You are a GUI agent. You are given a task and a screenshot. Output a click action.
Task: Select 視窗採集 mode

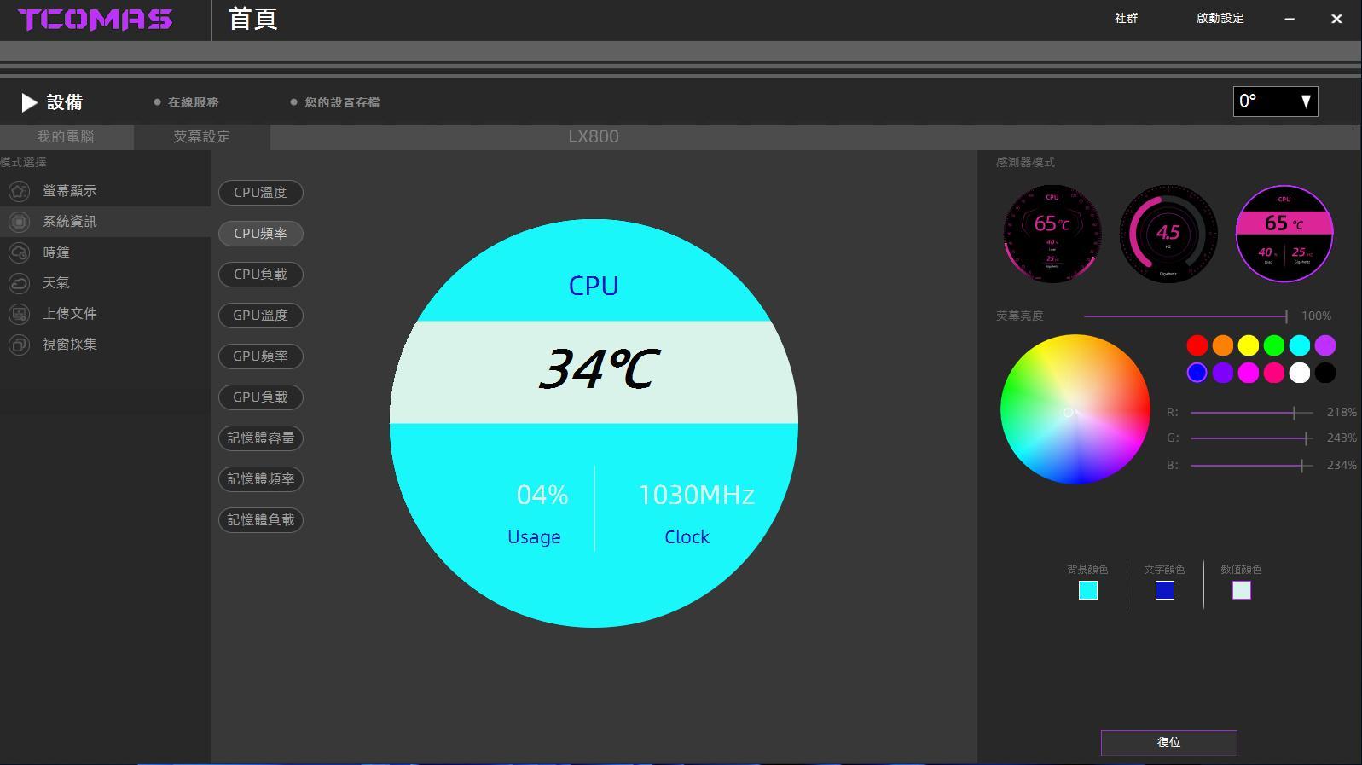pyautogui.click(x=105, y=345)
